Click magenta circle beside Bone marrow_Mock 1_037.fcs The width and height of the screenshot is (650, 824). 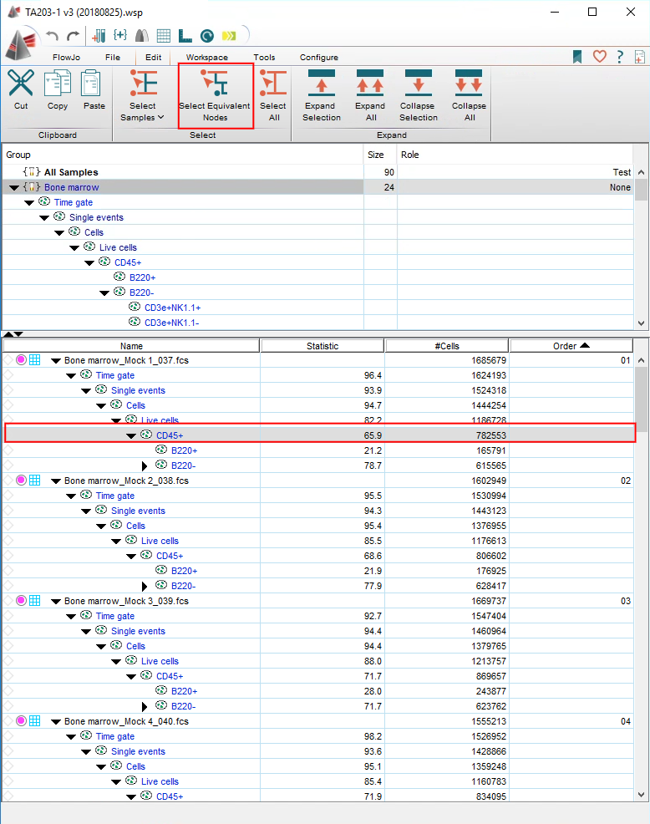[x=21, y=360]
